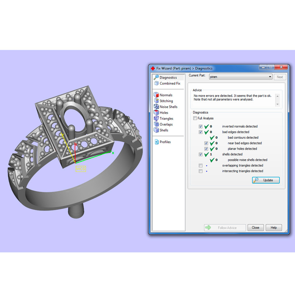
Task: Select the Combined Fix cube icon
Action: pos(156,83)
